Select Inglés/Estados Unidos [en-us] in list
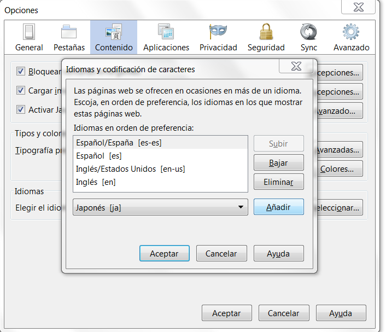Image resolution: width=386 pixels, height=332 pixels. [x=130, y=169]
